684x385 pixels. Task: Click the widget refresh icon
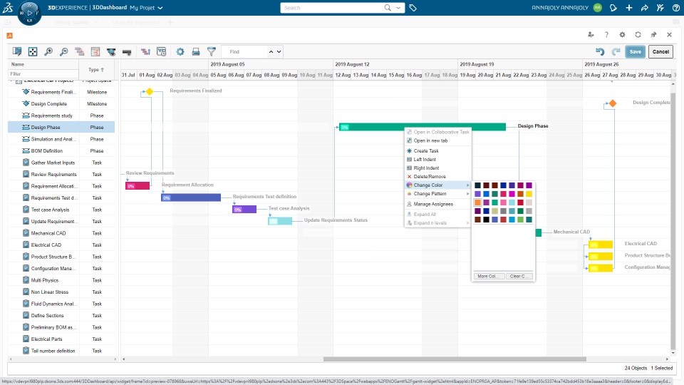coord(638,35)
